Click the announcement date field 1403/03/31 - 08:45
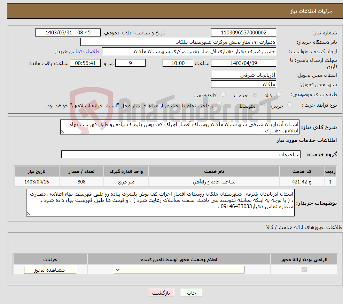Viewport: 343px width, 304px height. [x=68, y=33]
